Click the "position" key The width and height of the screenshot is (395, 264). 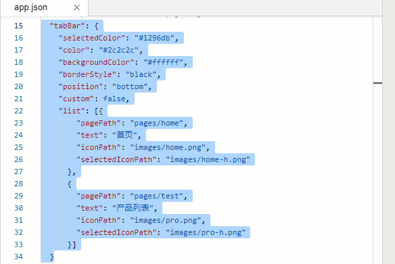pos(80,86)
